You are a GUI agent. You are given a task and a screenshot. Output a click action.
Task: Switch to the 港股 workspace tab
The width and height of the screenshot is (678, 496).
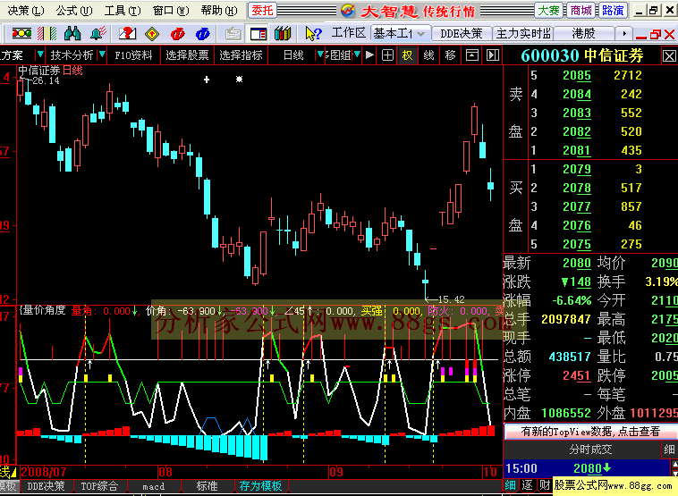pyautogui.click(x=583, y=33)
